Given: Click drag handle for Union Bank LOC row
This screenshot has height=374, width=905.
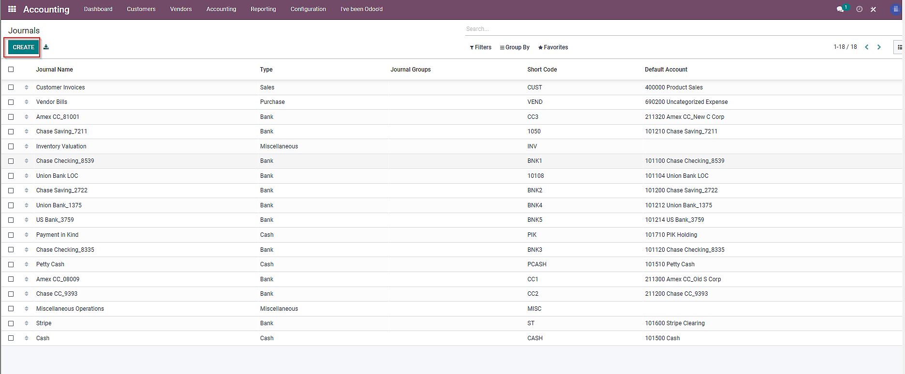Looking at the screenshot, I should click(x=27, y=176).
